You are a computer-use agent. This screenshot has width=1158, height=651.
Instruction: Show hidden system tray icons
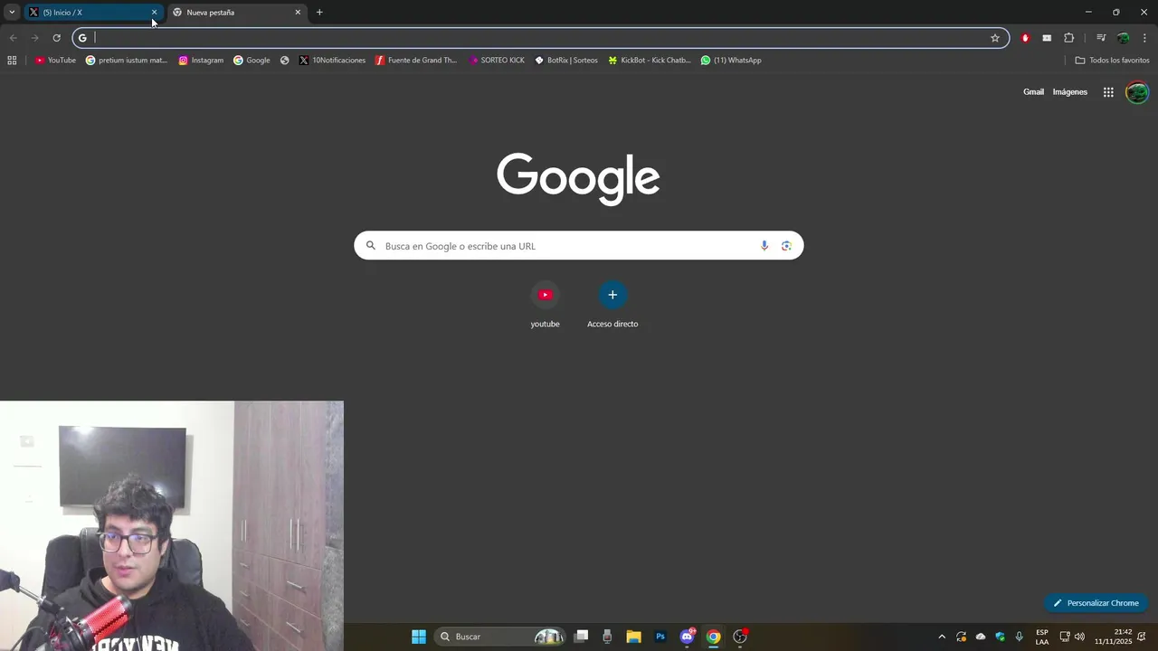942,637
